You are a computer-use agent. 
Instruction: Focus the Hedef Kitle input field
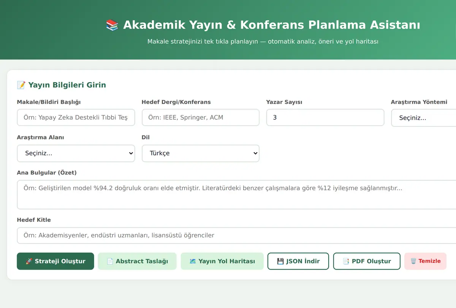[x=236, y=235]
